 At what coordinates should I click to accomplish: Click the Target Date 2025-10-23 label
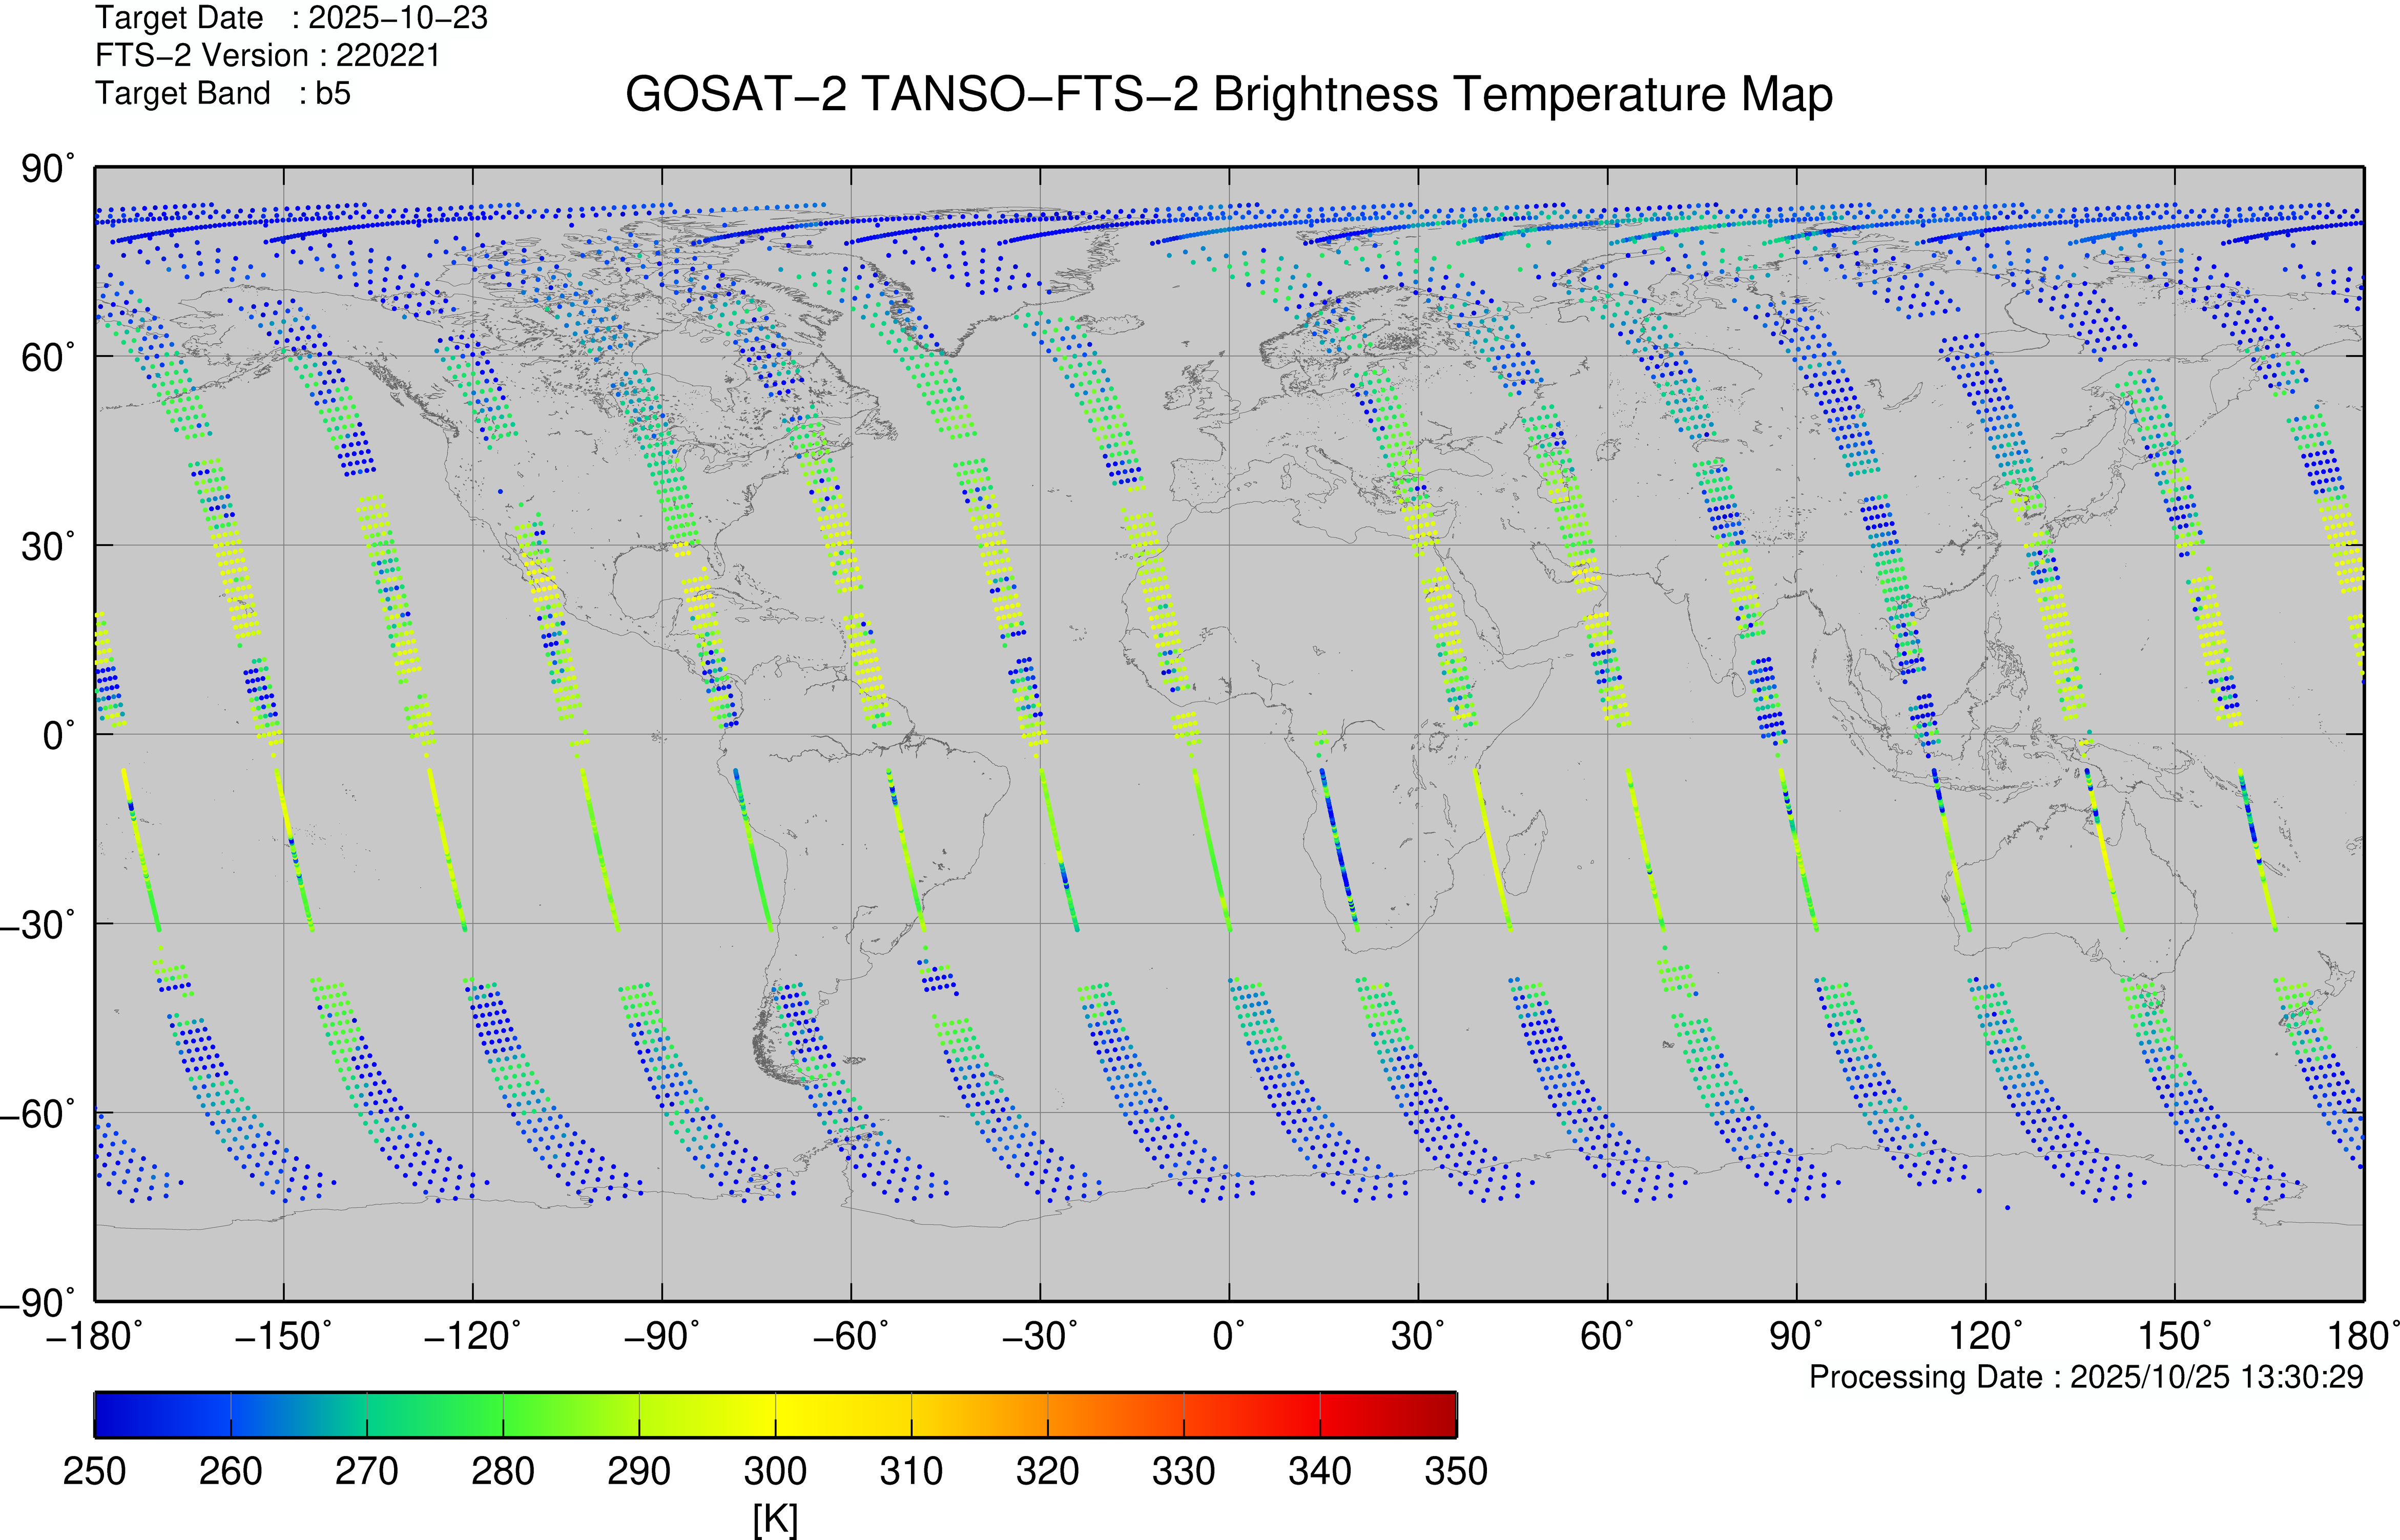(x=291, y=18)
